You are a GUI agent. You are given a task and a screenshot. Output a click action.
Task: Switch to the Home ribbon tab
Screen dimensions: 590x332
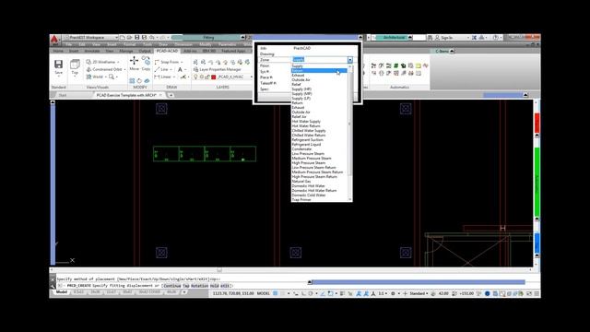point(58,51)
